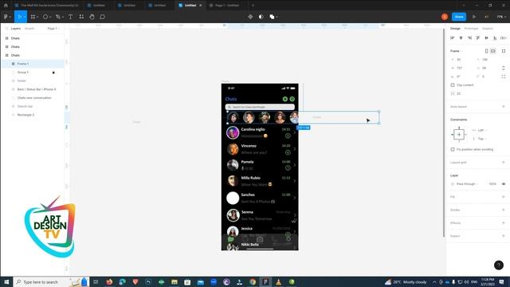Select the Search bar layer
510x287 pixels.
(x=32, y=106)
